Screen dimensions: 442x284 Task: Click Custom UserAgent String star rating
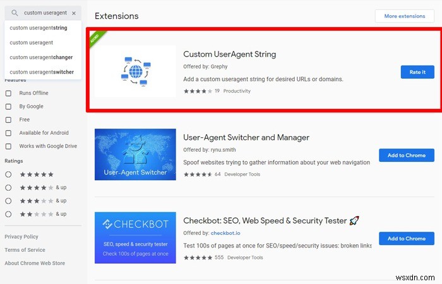pos(198,91)
